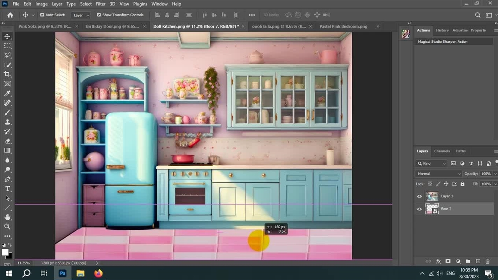498x280 pixels.
Task: Open the Auto-Select Layer dropdown
Action: tap(81, 15)
